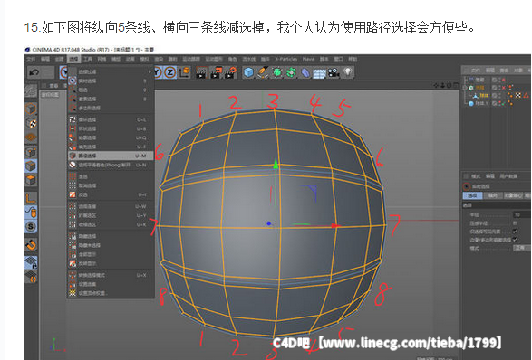Toggle the Y axis lock button
Viewport: 532px width, 360px height.
click(158, 72)
